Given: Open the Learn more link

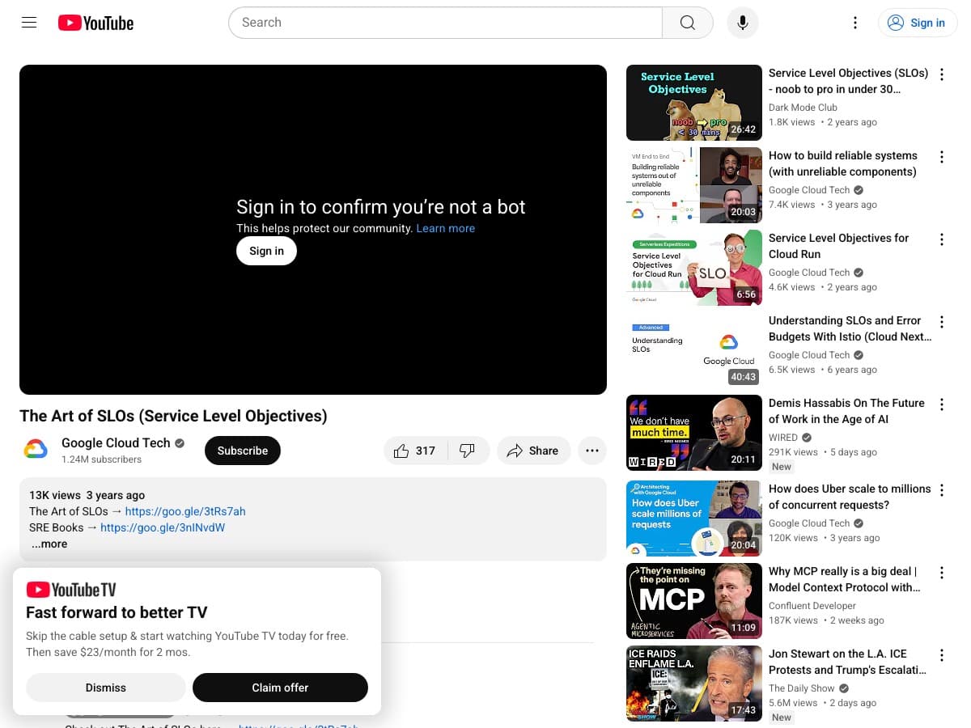Looking at the screenshot, I should coord(445,228).
